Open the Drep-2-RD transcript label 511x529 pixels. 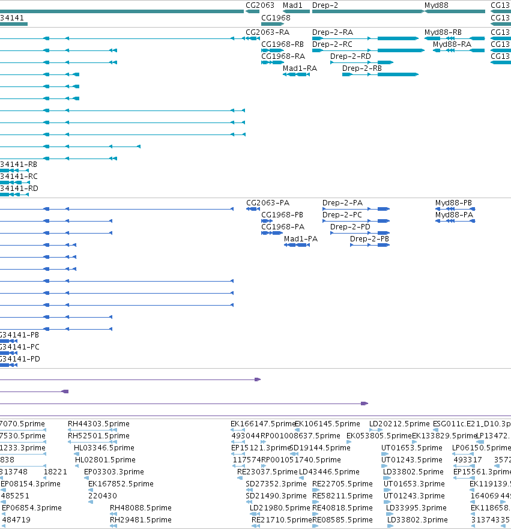[x=351, y=56]
